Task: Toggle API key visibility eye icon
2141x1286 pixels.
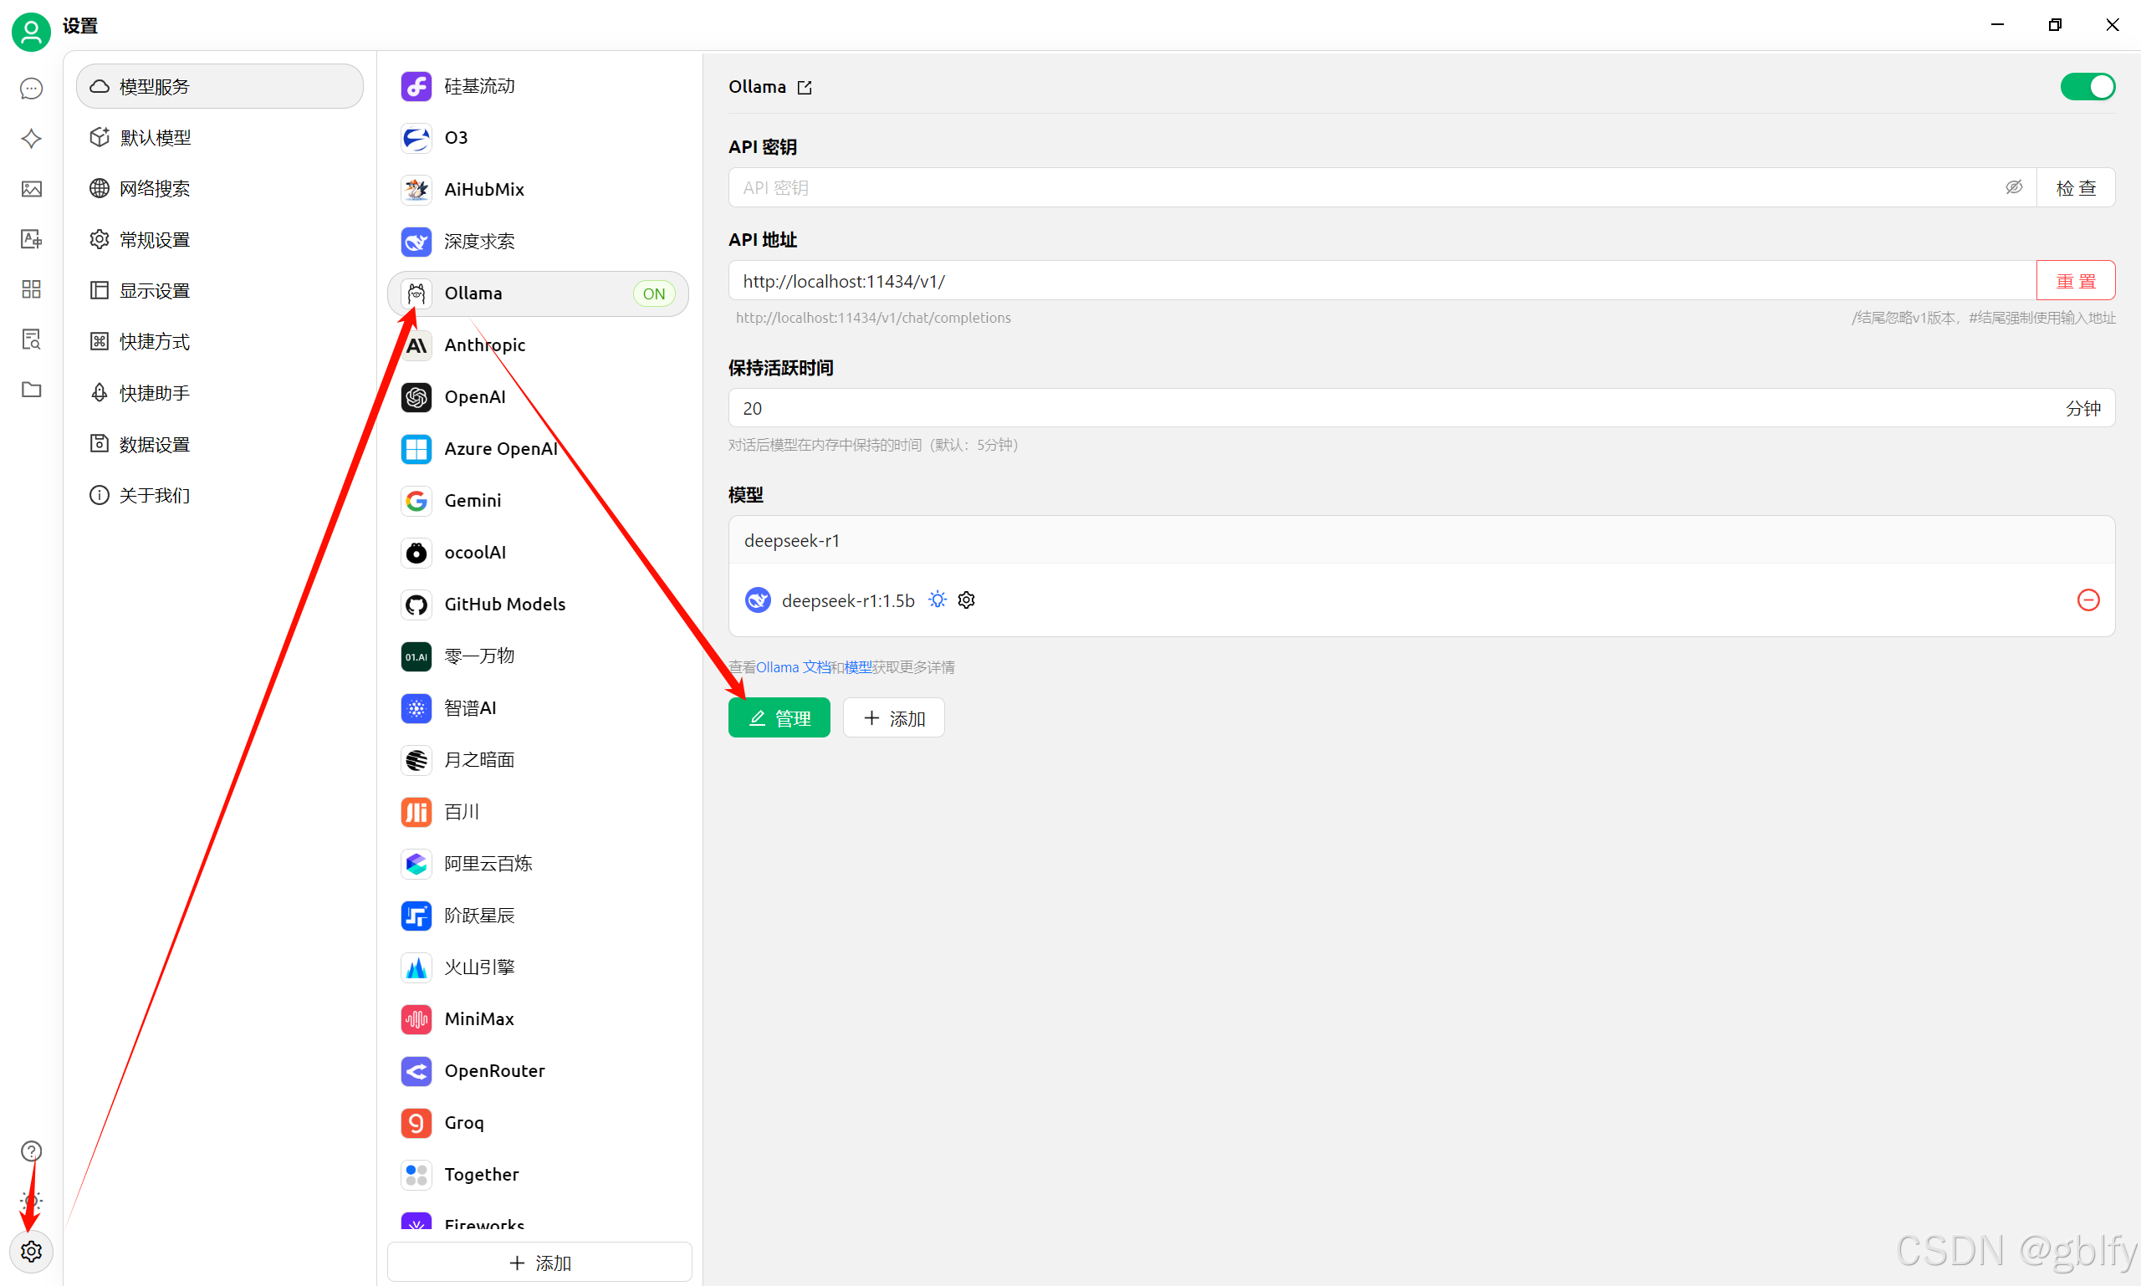Action: (2014, 187)
